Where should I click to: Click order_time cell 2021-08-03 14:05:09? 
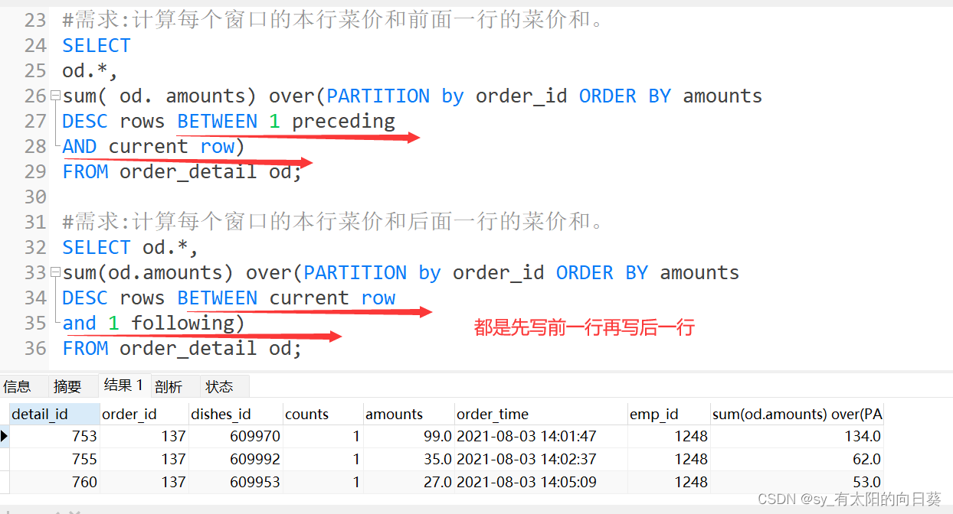(541, 482)
